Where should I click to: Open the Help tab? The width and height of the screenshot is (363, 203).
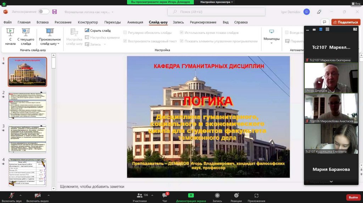coord(241,22)
